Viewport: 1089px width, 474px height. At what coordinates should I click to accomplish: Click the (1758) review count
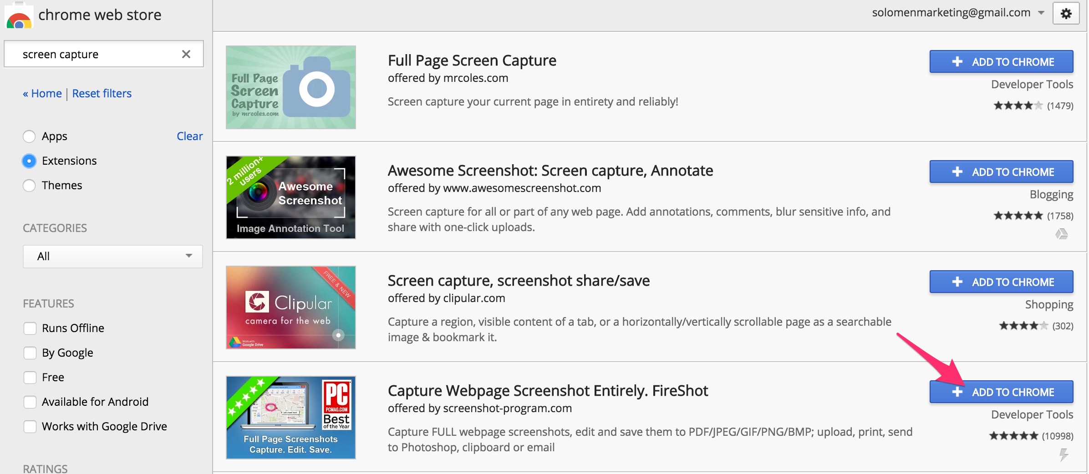[1060, 216]
